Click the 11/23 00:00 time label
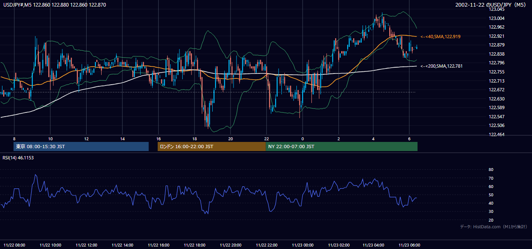This screenshot has width=532, height=249. [303, 245]
